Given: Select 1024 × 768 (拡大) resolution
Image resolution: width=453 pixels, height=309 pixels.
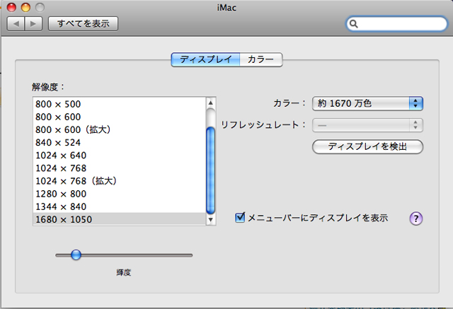Looking at the screenshot, I should click(120, 181).
